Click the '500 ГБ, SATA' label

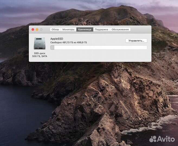tap(40, 56)
